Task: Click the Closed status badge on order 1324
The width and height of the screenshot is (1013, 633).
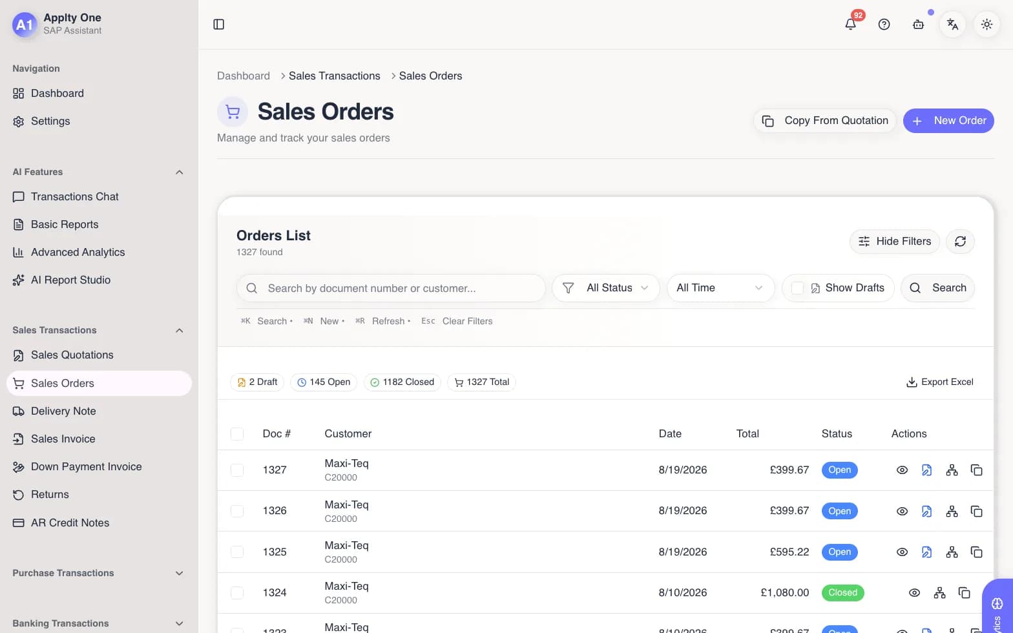Action: (842, 593)
